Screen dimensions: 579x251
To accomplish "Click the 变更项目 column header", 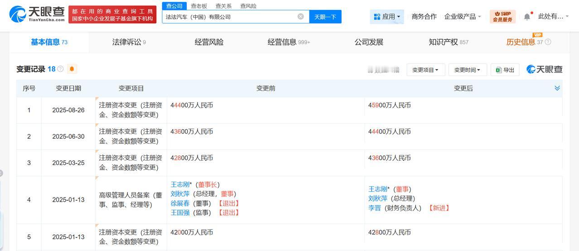I will click(131, 88).
